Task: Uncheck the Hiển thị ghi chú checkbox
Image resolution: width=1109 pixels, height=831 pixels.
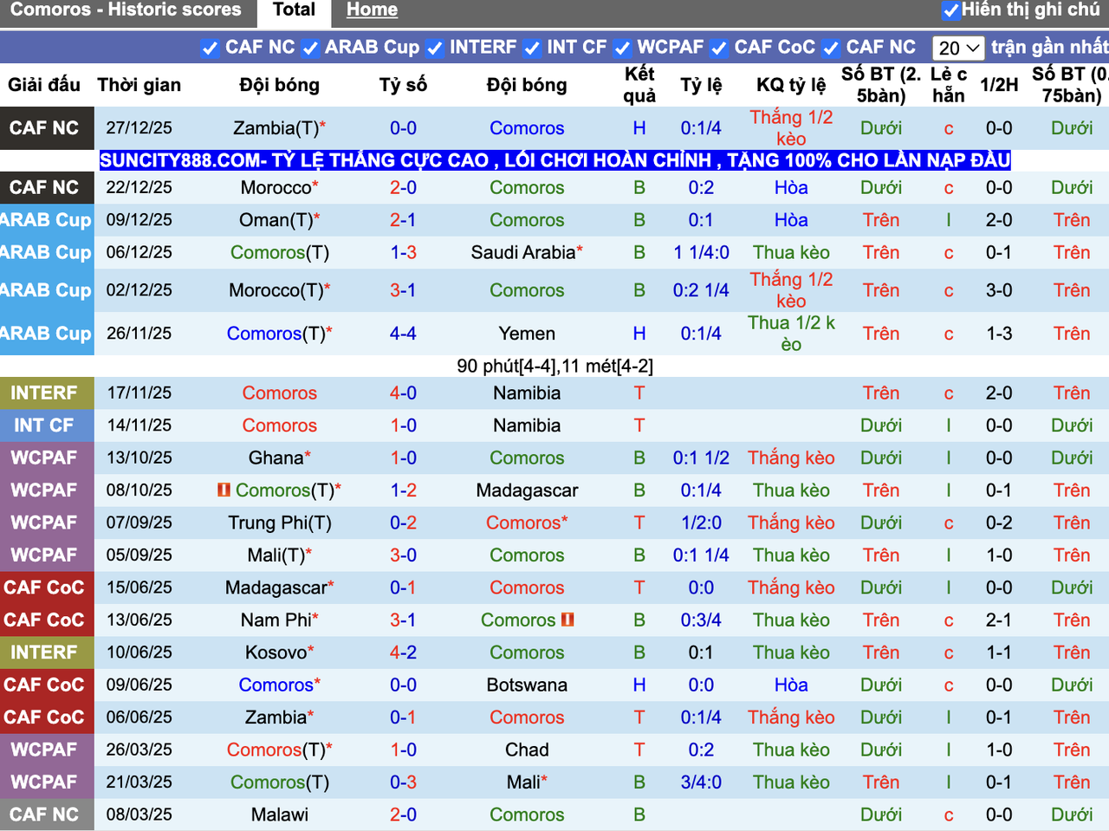Action: (950, 10)
